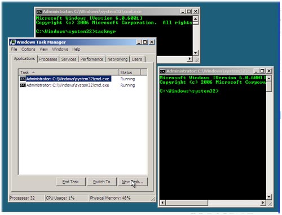Click the horizontal scroll thumb in right command window
This screenshot has width=282, height=215.
coord(187,203)
